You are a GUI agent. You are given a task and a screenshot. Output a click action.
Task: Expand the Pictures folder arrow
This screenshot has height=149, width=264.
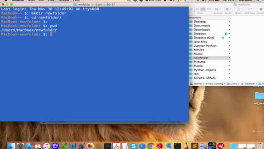click(x=229, y=62)
